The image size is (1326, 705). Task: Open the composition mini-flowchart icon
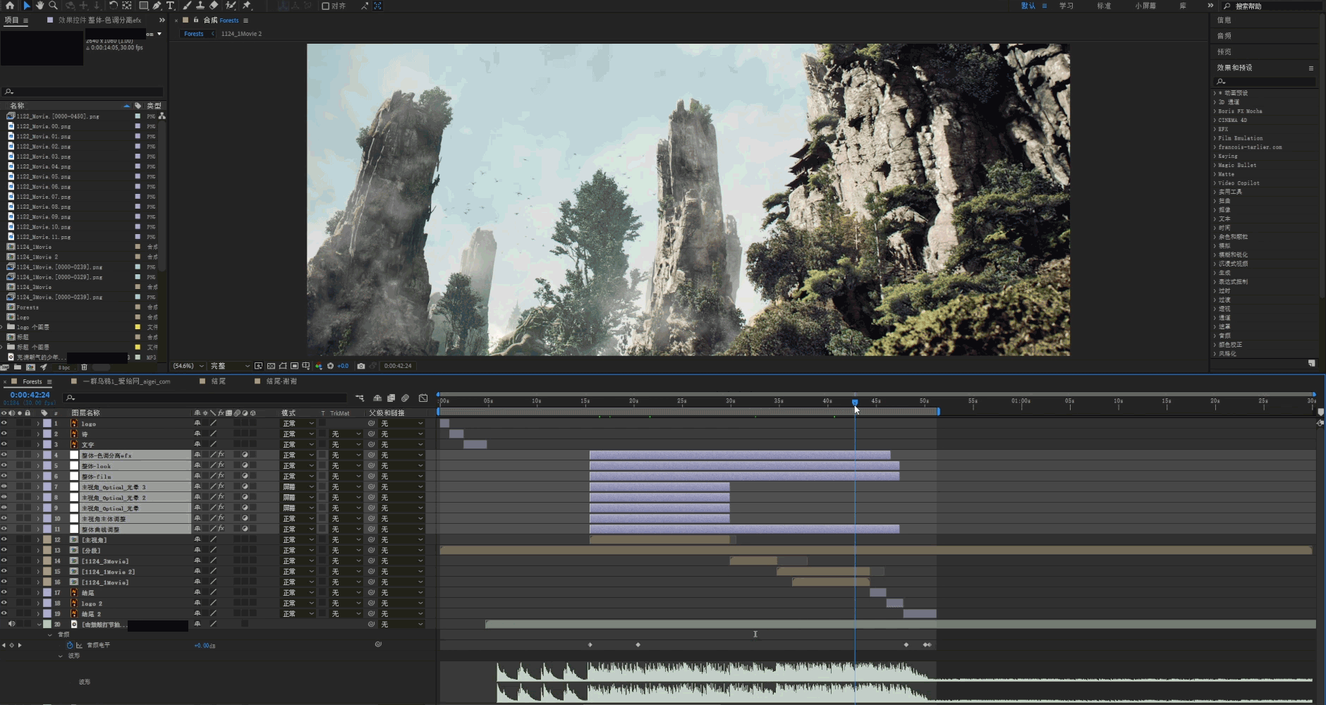(x=360, y=398)
